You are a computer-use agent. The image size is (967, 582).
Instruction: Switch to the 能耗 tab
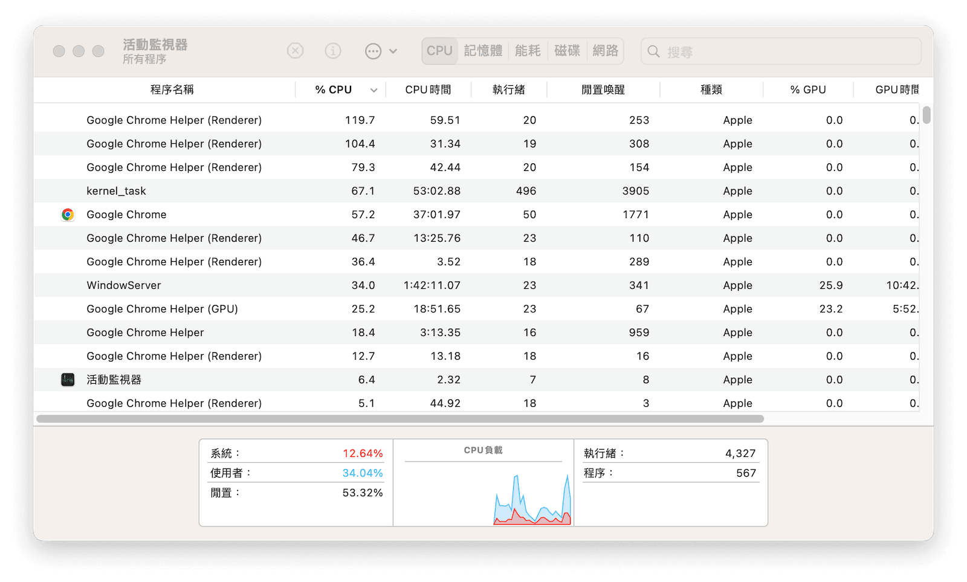tap(528, 51)
